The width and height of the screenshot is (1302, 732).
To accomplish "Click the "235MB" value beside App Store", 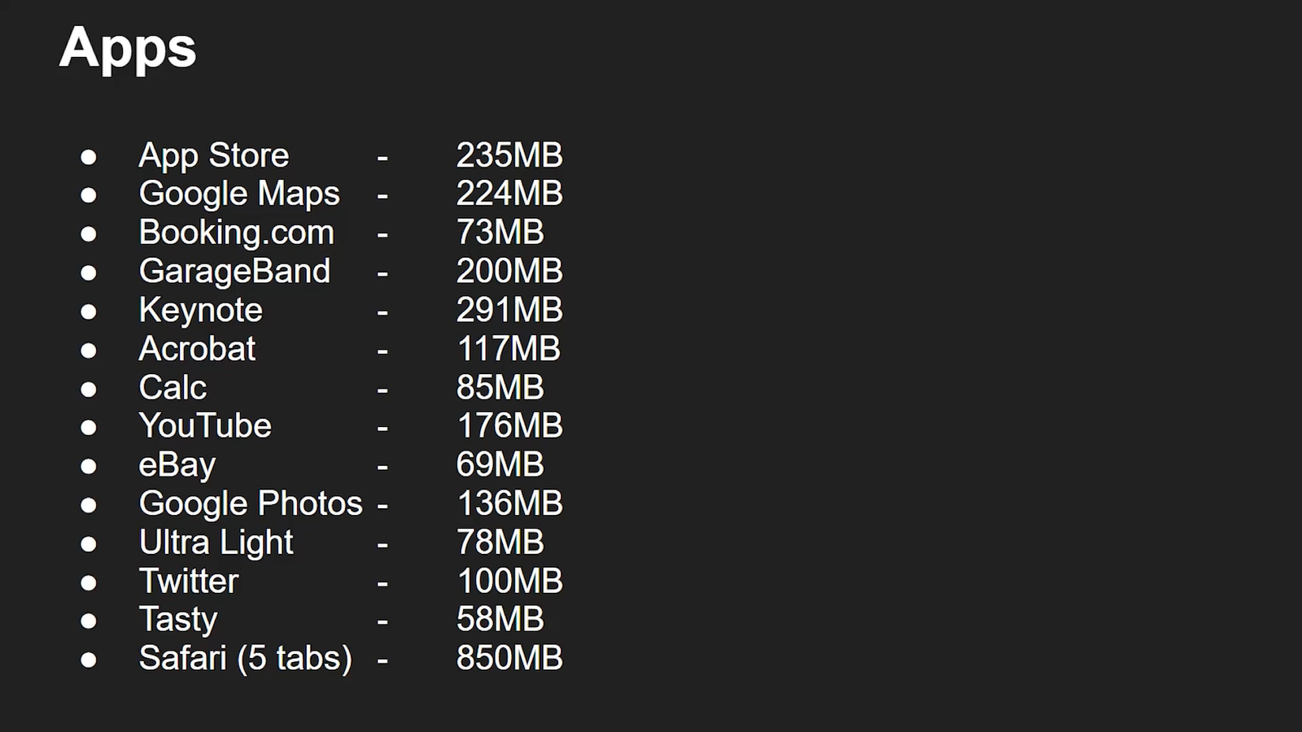I will pos(509,155).
